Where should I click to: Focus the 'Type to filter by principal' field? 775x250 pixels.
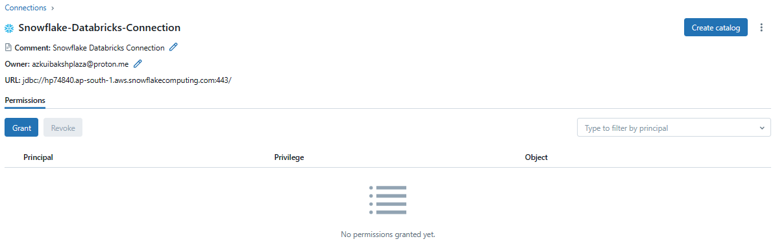(x=674, y=128)
